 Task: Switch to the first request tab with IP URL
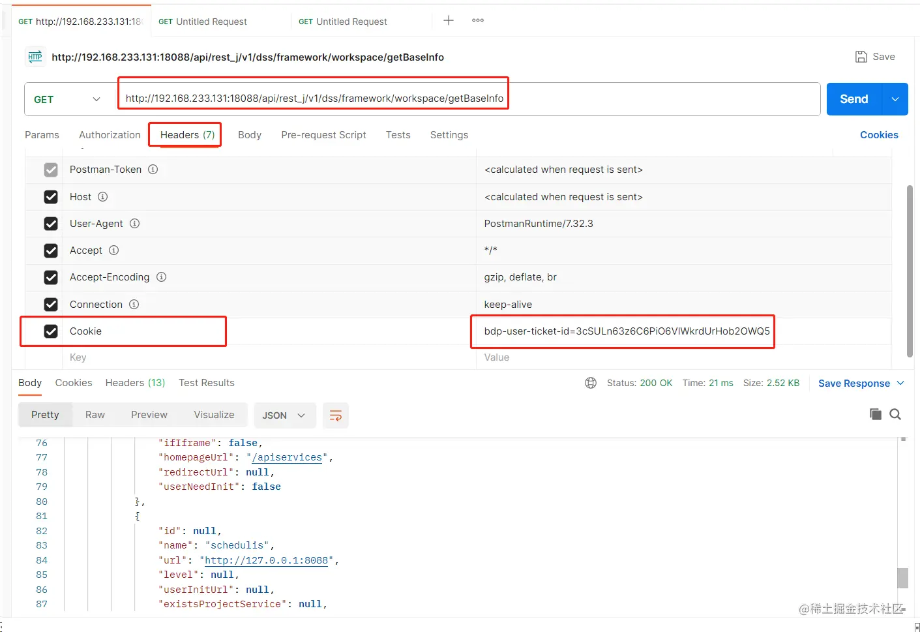pos(81,22)
